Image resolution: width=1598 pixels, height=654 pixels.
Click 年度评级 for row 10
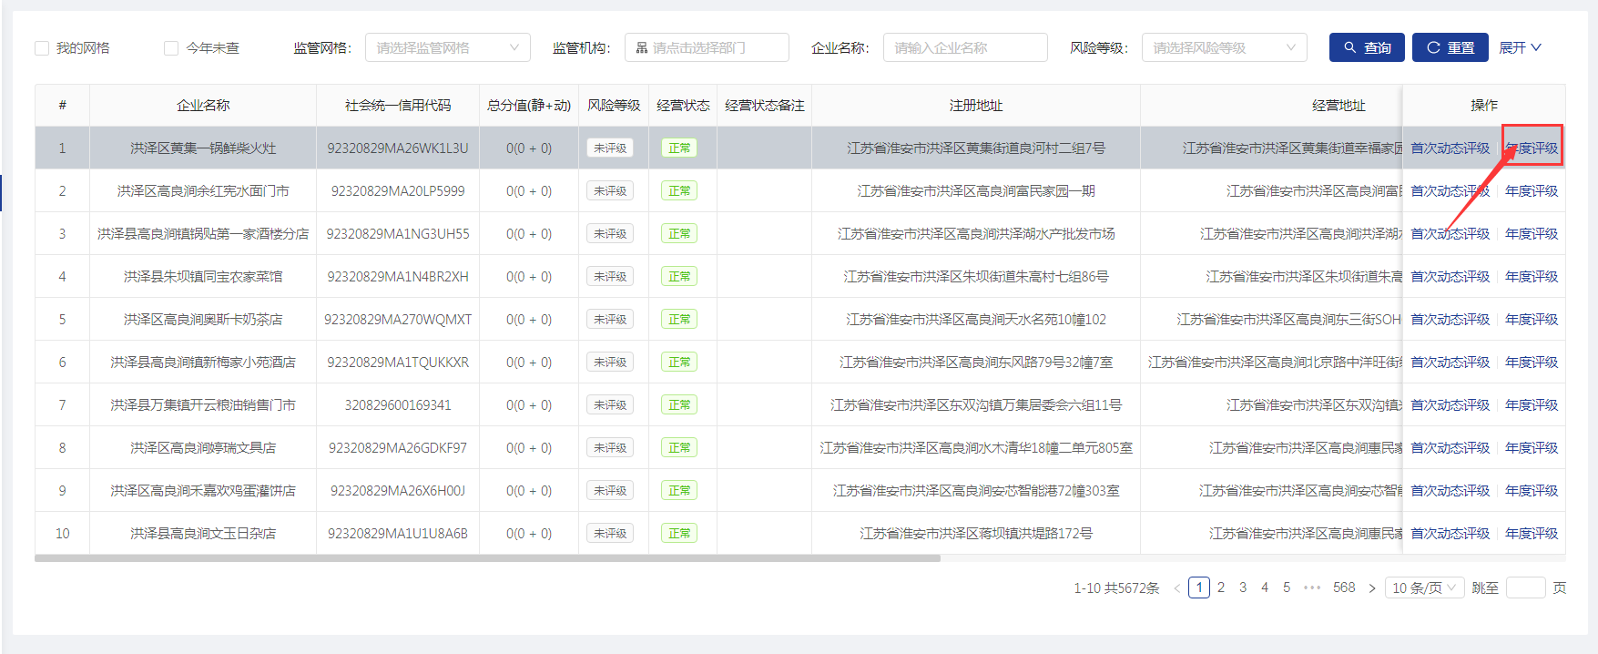coord(1532,534)
